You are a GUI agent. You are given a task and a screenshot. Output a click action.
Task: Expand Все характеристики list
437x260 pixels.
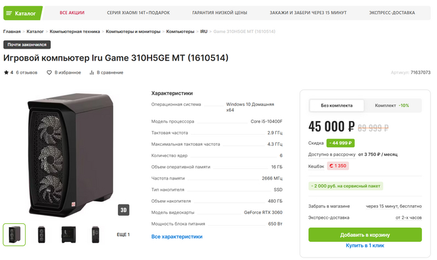pyautogui.click(x=177, y=236)
